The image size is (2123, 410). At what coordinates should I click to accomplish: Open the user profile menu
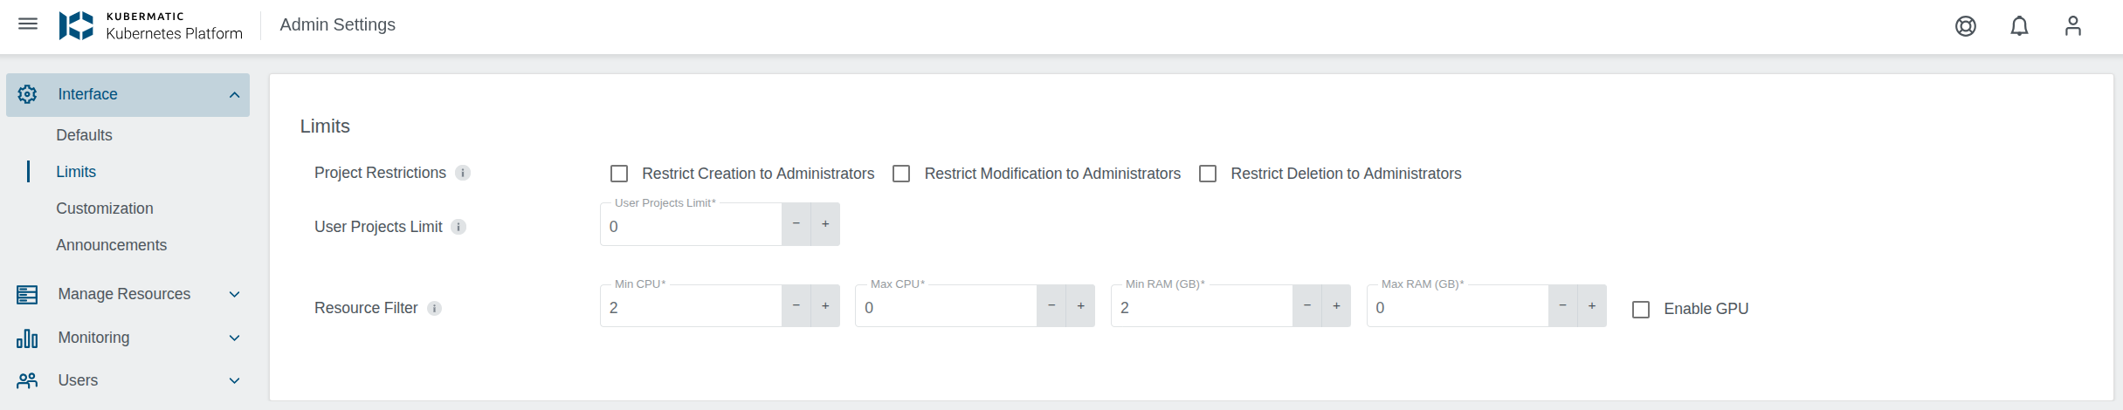(2072, 26)
